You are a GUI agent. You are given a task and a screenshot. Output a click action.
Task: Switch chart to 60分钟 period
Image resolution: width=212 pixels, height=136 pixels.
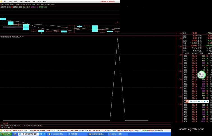click(29, 4)
